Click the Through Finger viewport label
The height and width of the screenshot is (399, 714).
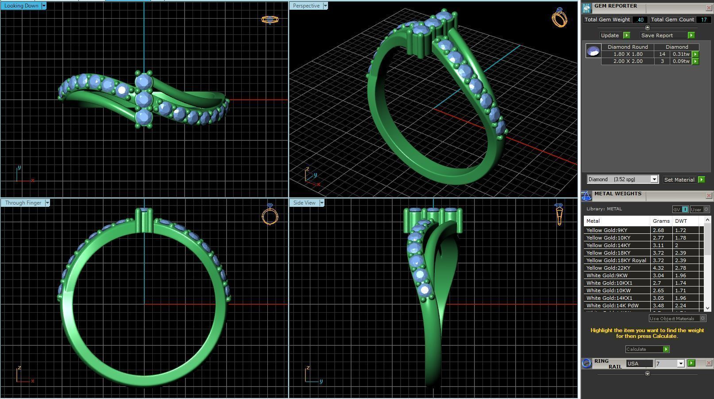23,203
